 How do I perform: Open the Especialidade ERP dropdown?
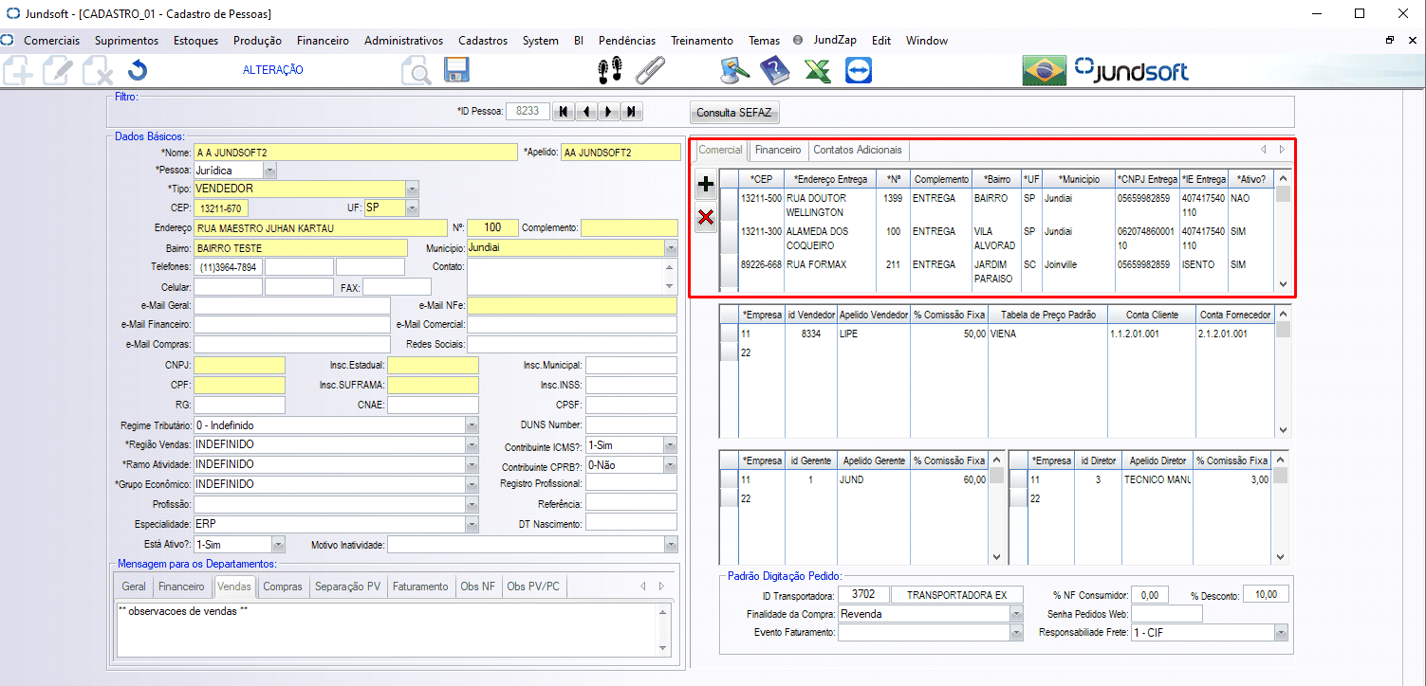click(472, 523)
